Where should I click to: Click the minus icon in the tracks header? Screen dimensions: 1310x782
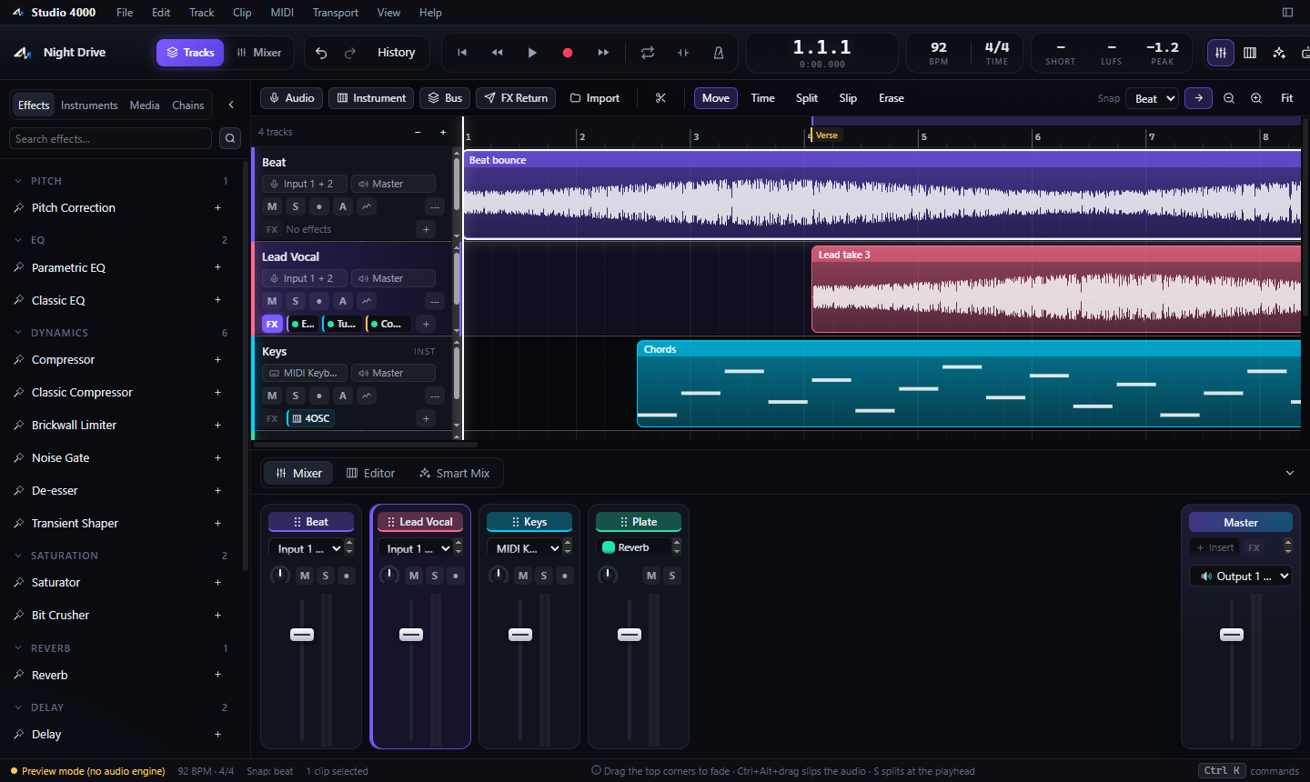coord(418,133)
